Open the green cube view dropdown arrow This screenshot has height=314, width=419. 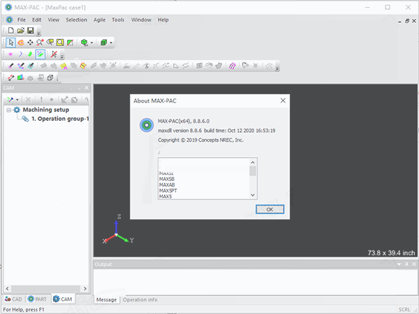[x=91, y=43]
